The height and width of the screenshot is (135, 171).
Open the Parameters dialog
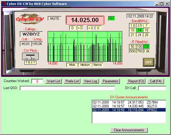click(111, 81)
